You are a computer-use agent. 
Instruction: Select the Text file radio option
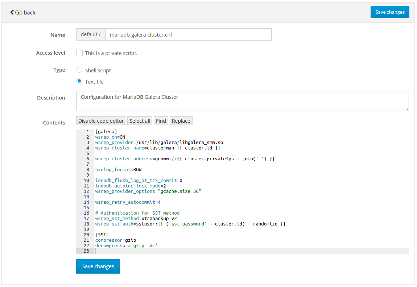79,81
